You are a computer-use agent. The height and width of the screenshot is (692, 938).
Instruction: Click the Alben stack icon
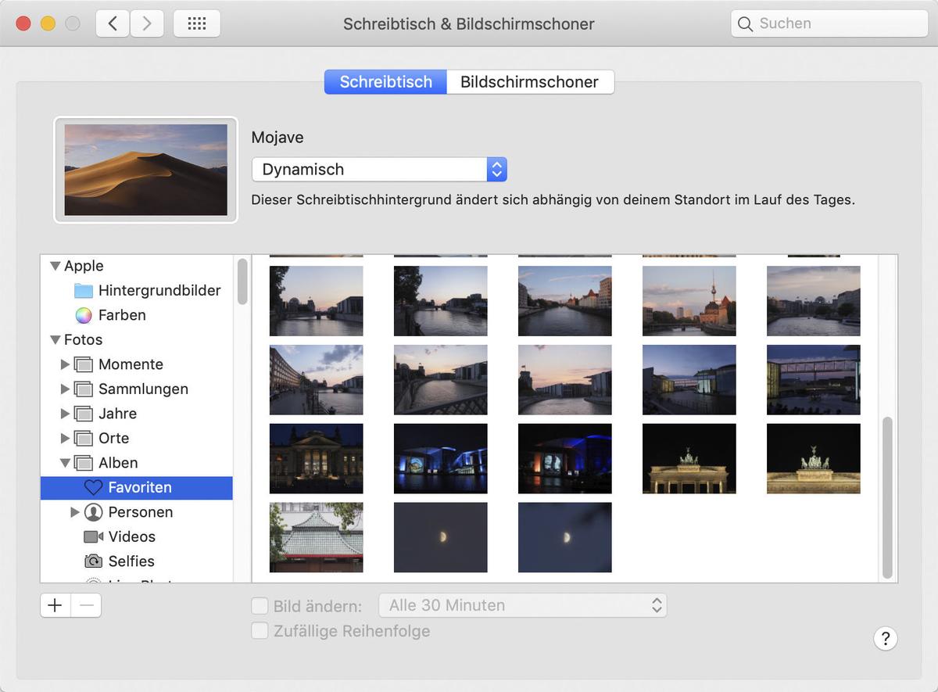coord(84,463)
